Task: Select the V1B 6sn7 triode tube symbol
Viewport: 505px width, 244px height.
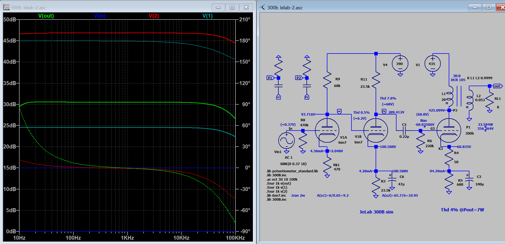Action: click(x=376, y=131)
